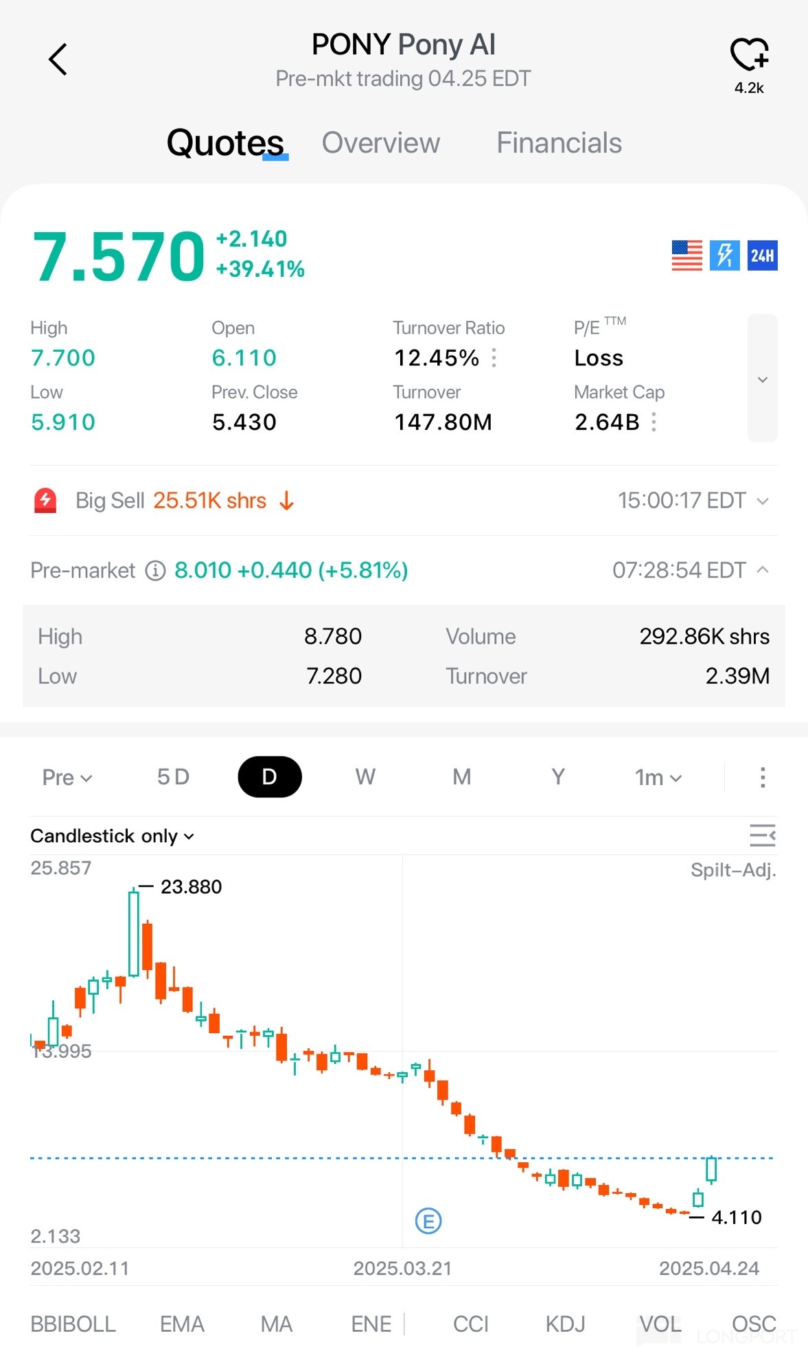The image size is (808, 1358).
Task: Tap the 24H trading badge icon
Action: pyautogui.click(x=762, y=256)
